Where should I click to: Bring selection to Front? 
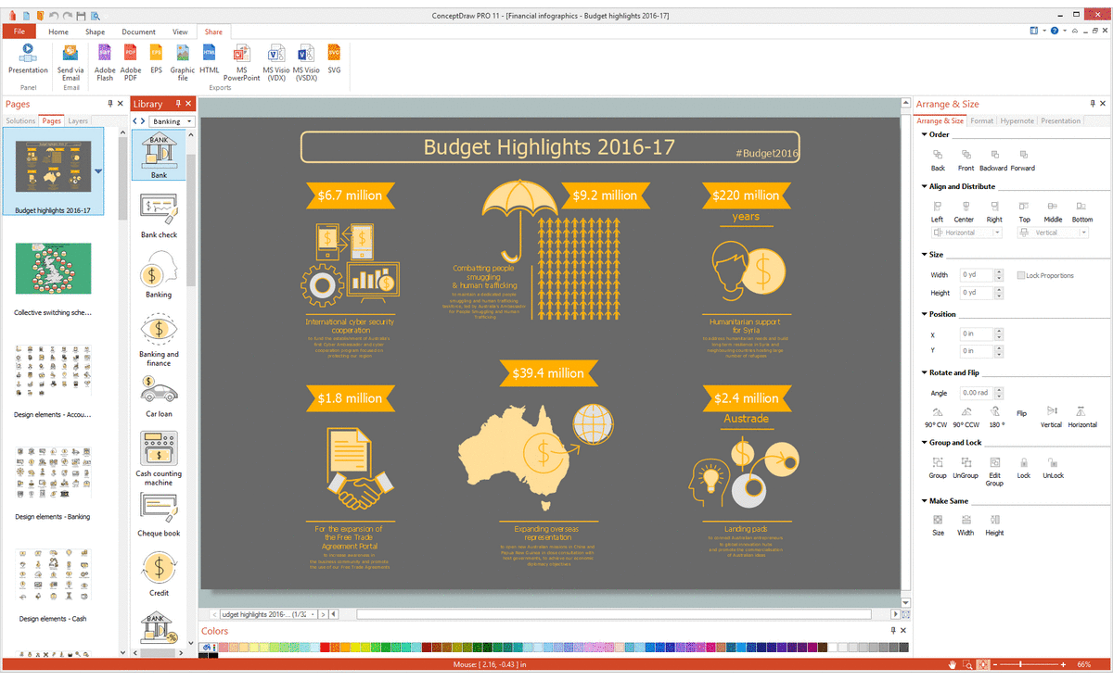tap(966, 160)
